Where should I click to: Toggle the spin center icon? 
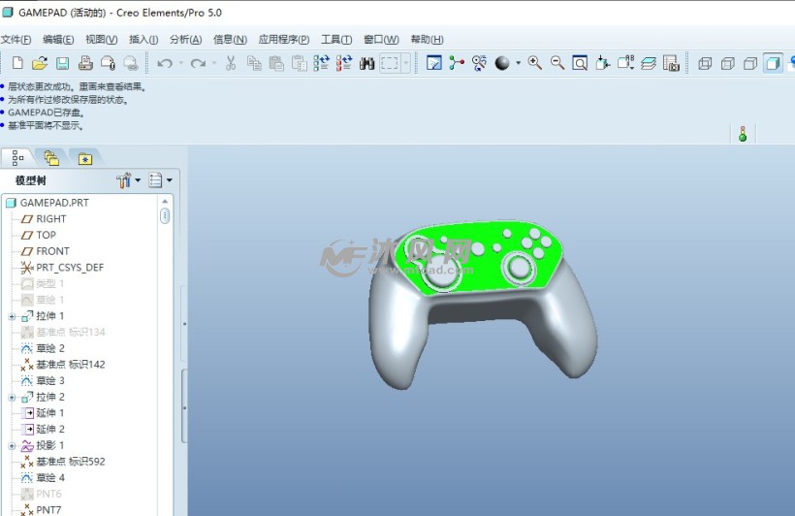[x=457, y=63]
